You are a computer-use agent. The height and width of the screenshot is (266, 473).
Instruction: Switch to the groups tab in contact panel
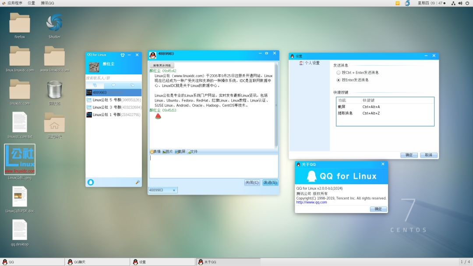pyautogui.click(x=132, y=85)
